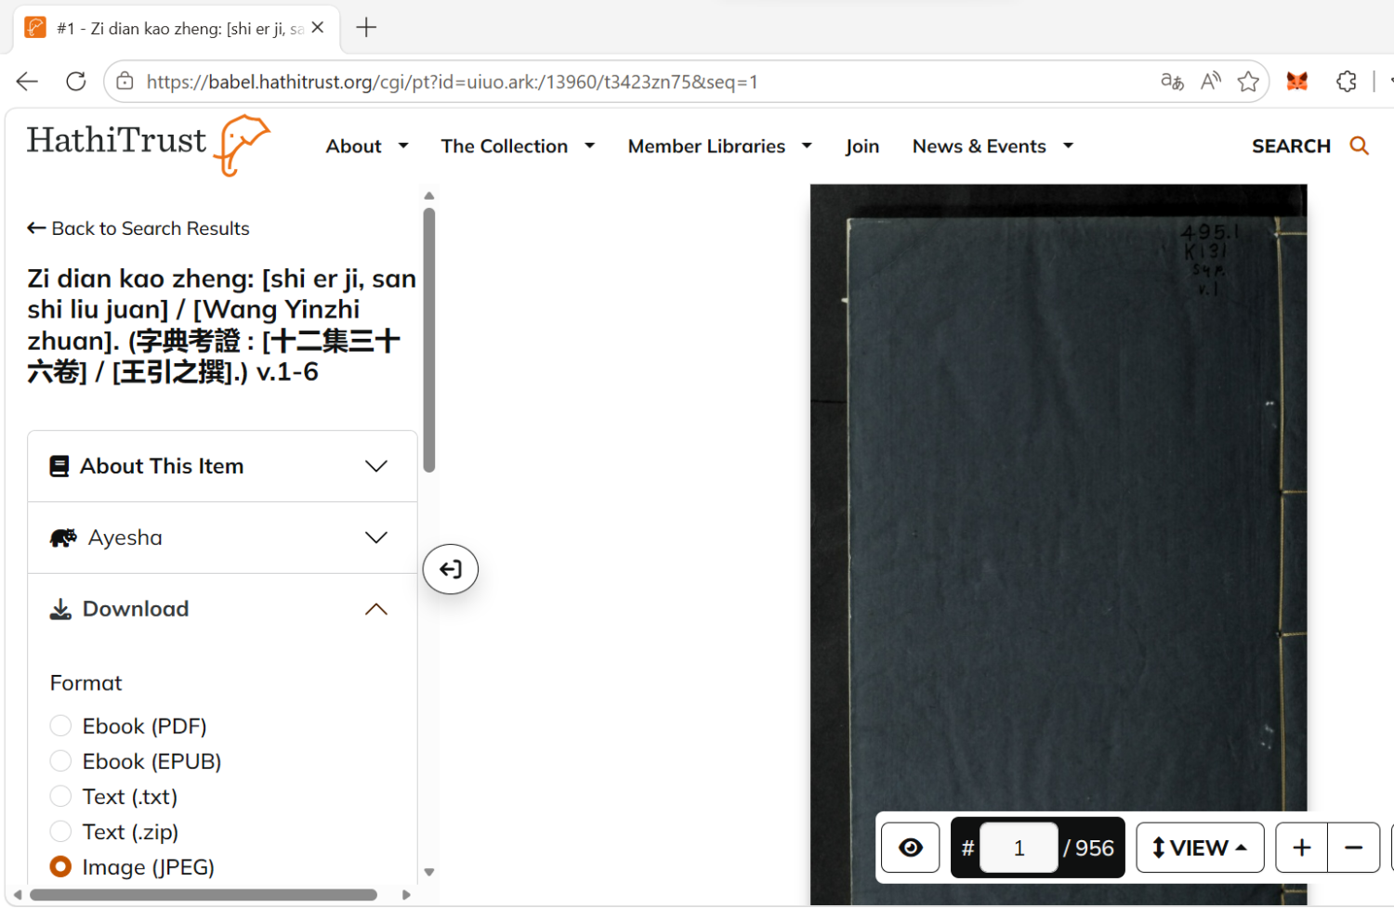Click the sidebar scroll-down arrow
The image size is (1394, 908).
coord(429,872)
